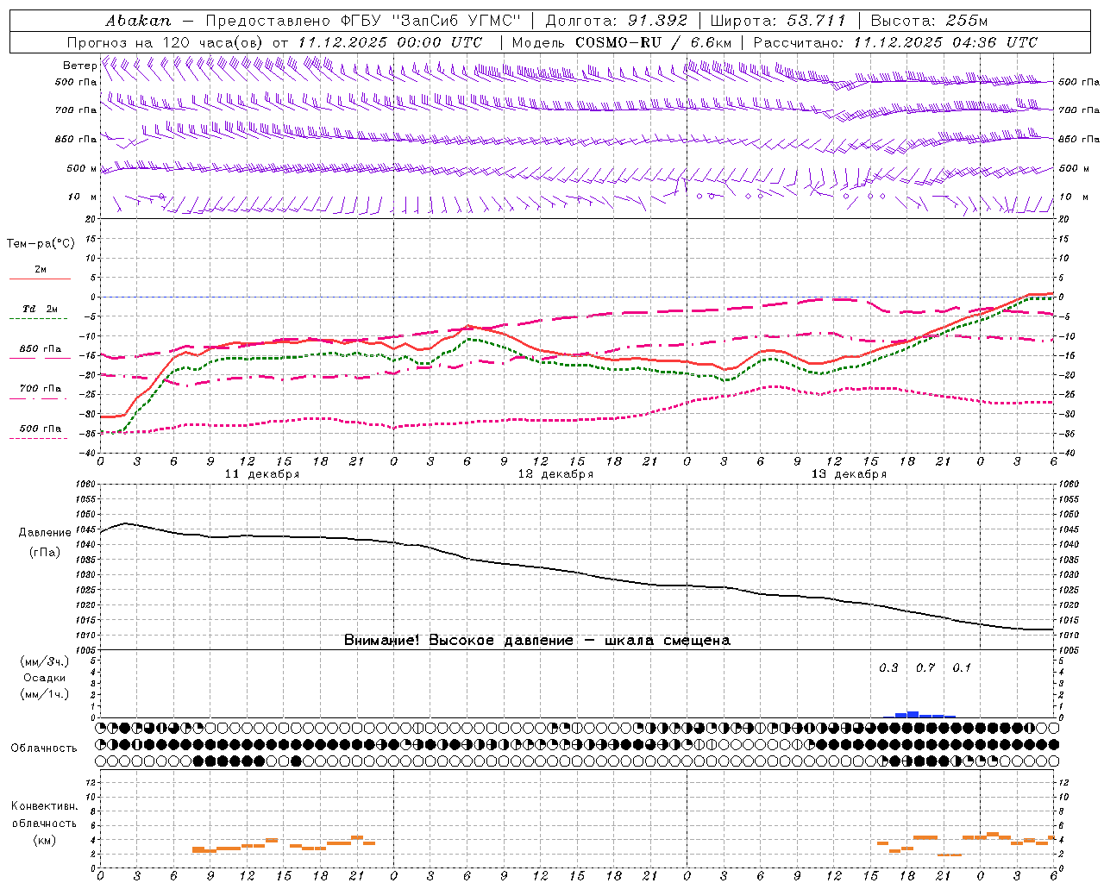The image size is (1104, 883).
Task: Select the "Долгота: 91.392" longitude value
Action: pos(616,20)
